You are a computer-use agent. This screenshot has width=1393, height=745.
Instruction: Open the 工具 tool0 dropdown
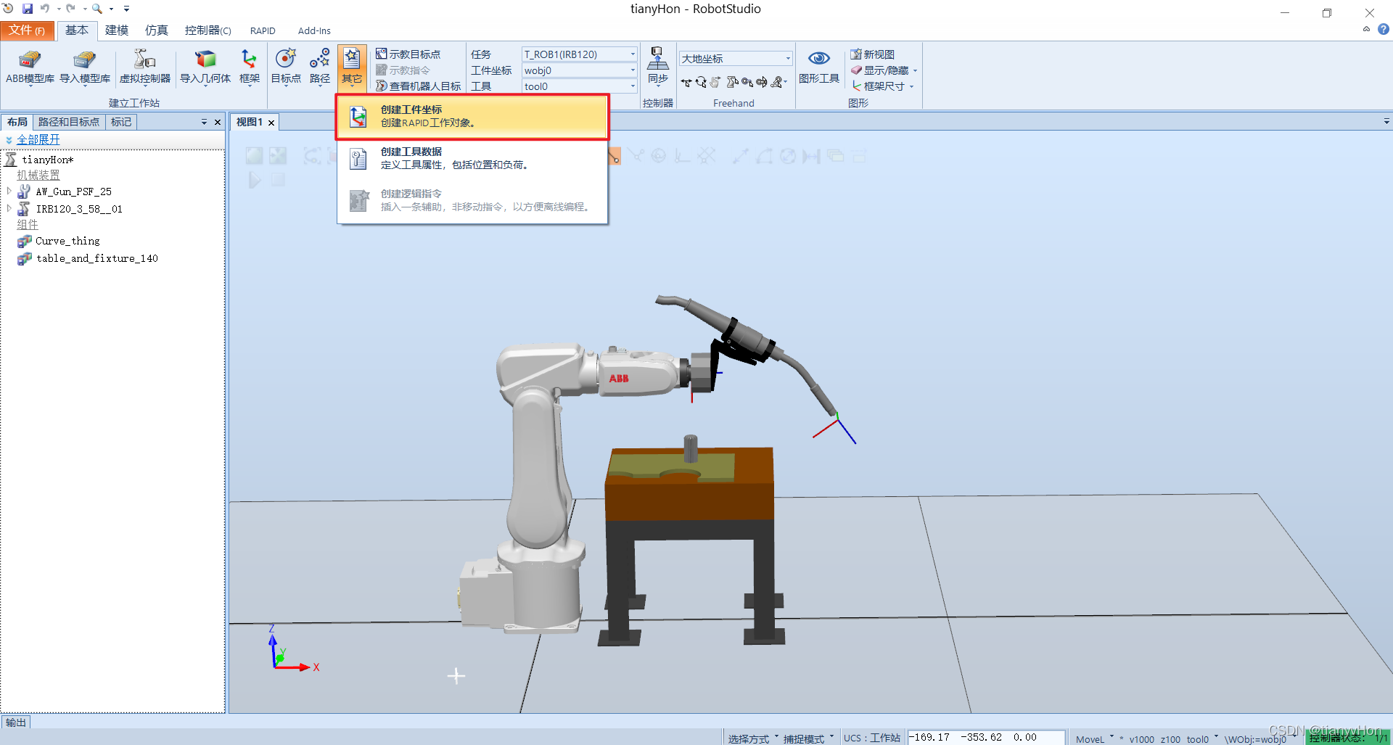[x=632, y=86]
